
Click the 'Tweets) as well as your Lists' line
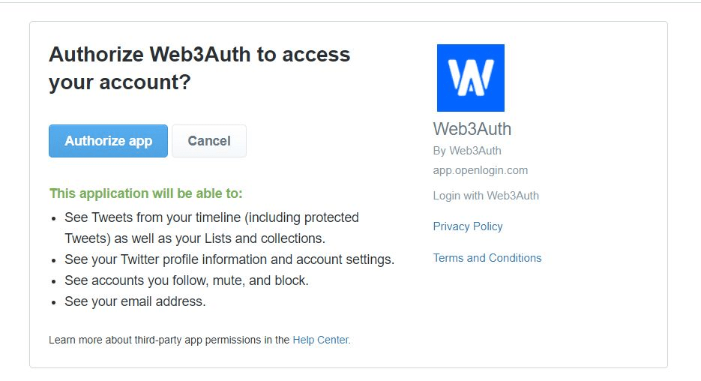[x=194, y=238]
